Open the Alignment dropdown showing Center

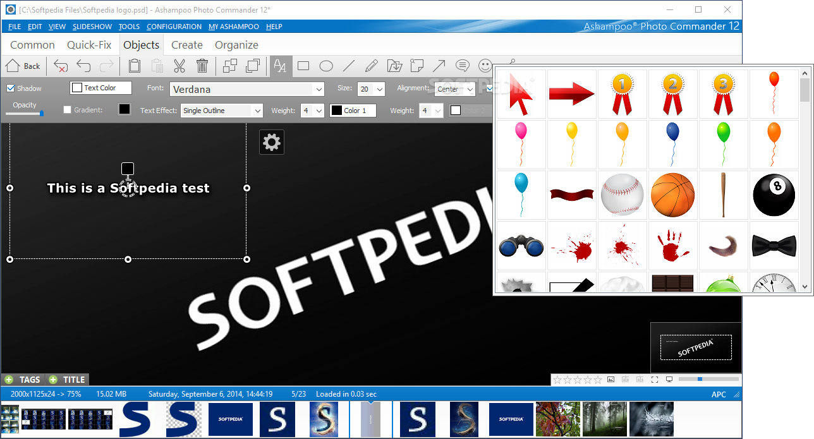pyautogui.click(x=455, y=89)
